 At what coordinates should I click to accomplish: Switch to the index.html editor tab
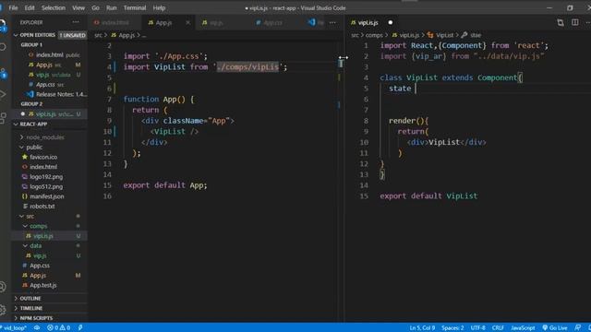pyautogui.click(x=115, y=22)
